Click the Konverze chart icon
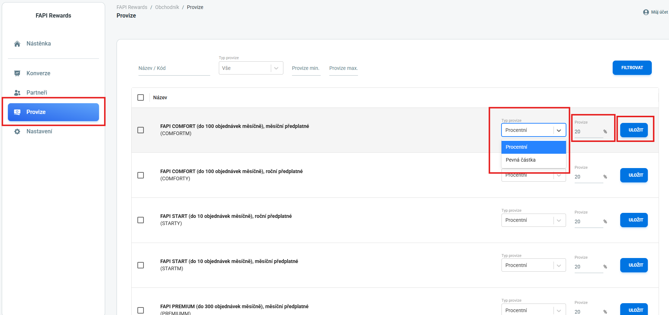This screenshot has width=669, height=315. tap(17, 73)
